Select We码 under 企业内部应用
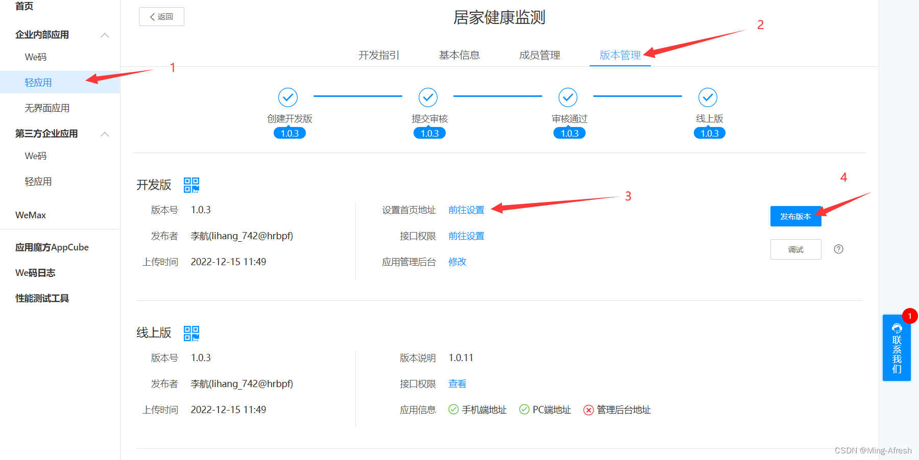 pyautogui.click(x=36, y=57)
